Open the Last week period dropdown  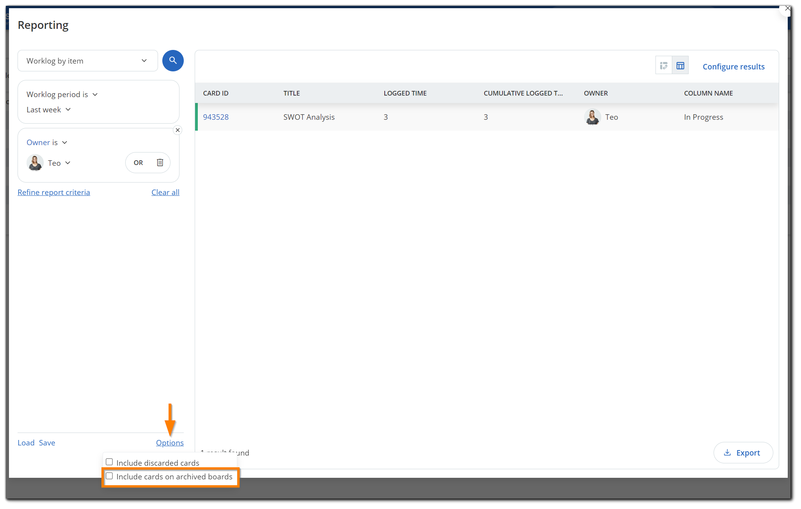49,110
